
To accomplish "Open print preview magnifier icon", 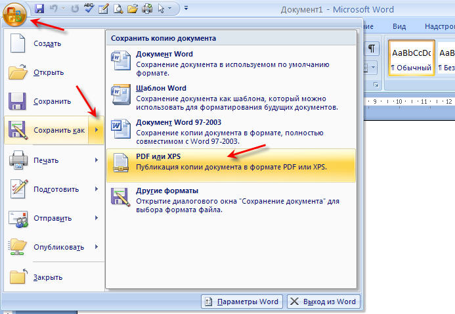I will pyautogui.click(x=118, y=9).
